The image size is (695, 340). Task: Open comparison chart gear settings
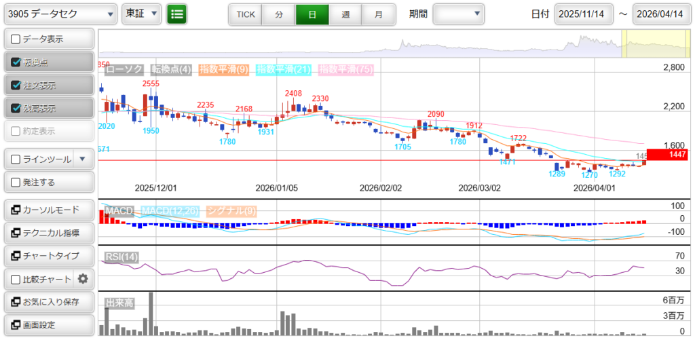pos(83,279)
